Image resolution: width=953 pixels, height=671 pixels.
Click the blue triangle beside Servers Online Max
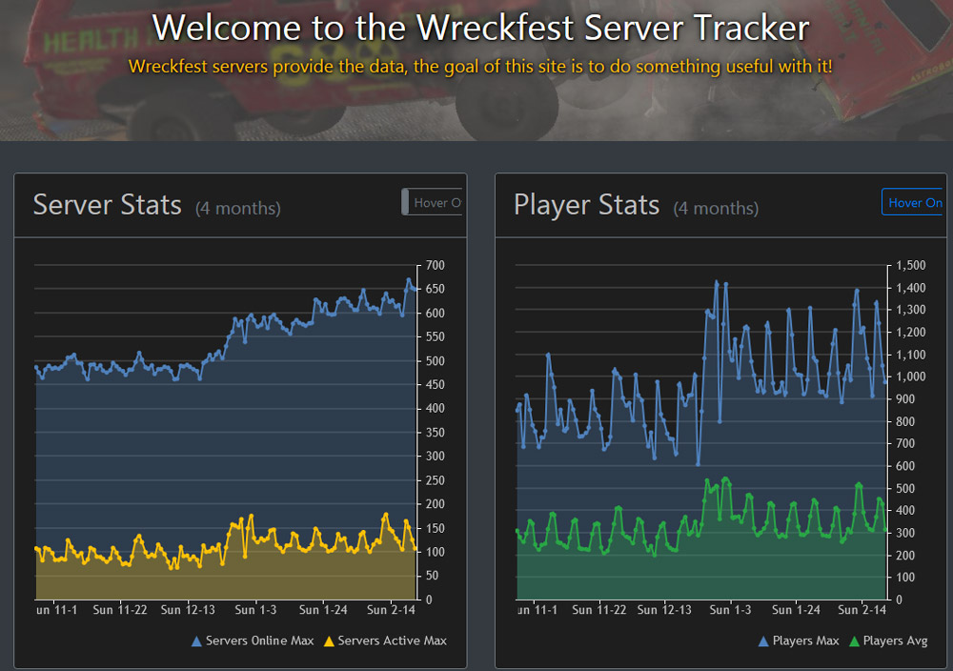[x=196, y=641]
